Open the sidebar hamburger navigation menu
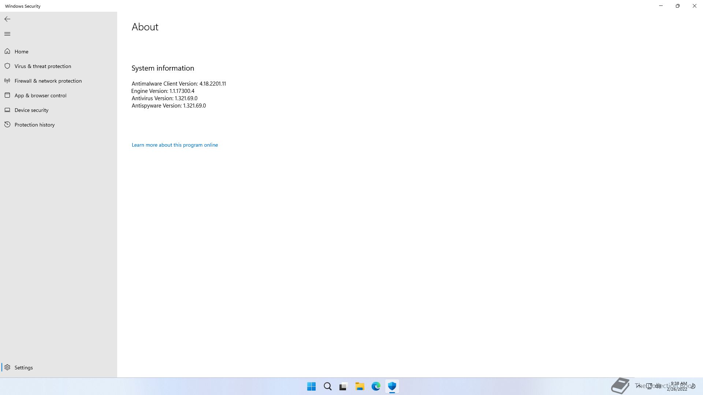The image size is (703, 395). [7, 34]
